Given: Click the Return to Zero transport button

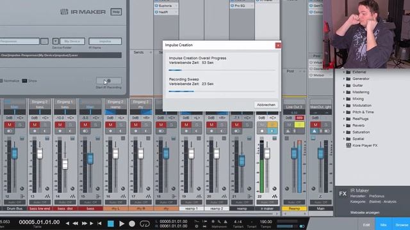Looking at the screenshot, I should 99,223.
